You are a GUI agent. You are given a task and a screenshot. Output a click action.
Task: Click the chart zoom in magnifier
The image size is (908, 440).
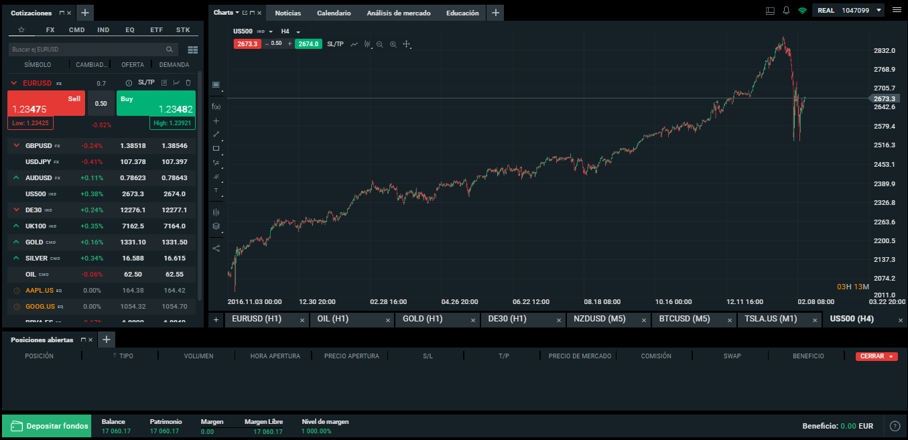pyautogui.click(x=393, y=44)
